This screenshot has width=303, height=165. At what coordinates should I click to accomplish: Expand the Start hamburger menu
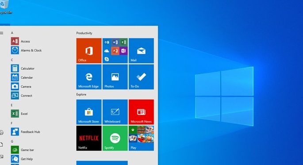pyautogui.click(x=1, y=33)
